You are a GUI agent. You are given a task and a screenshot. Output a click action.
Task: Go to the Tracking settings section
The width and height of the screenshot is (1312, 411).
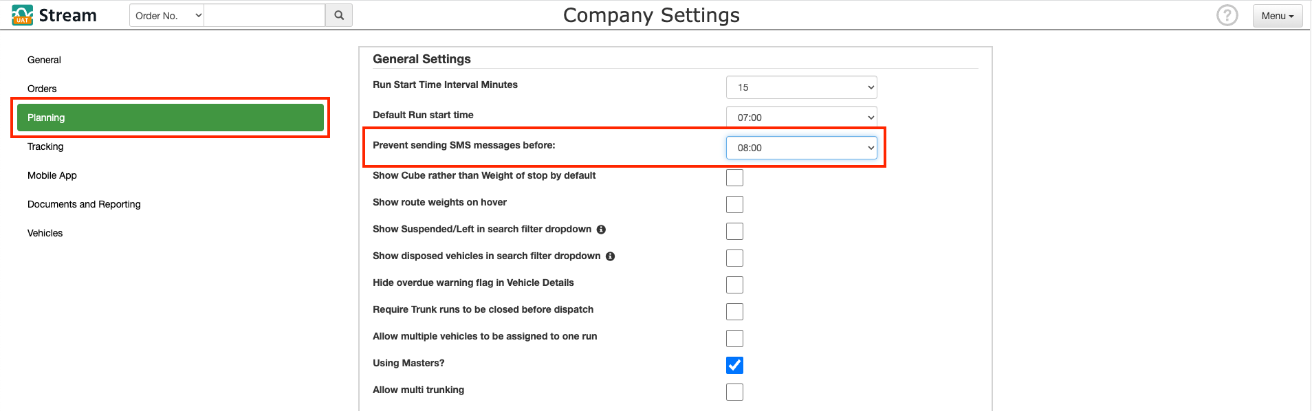45,146
